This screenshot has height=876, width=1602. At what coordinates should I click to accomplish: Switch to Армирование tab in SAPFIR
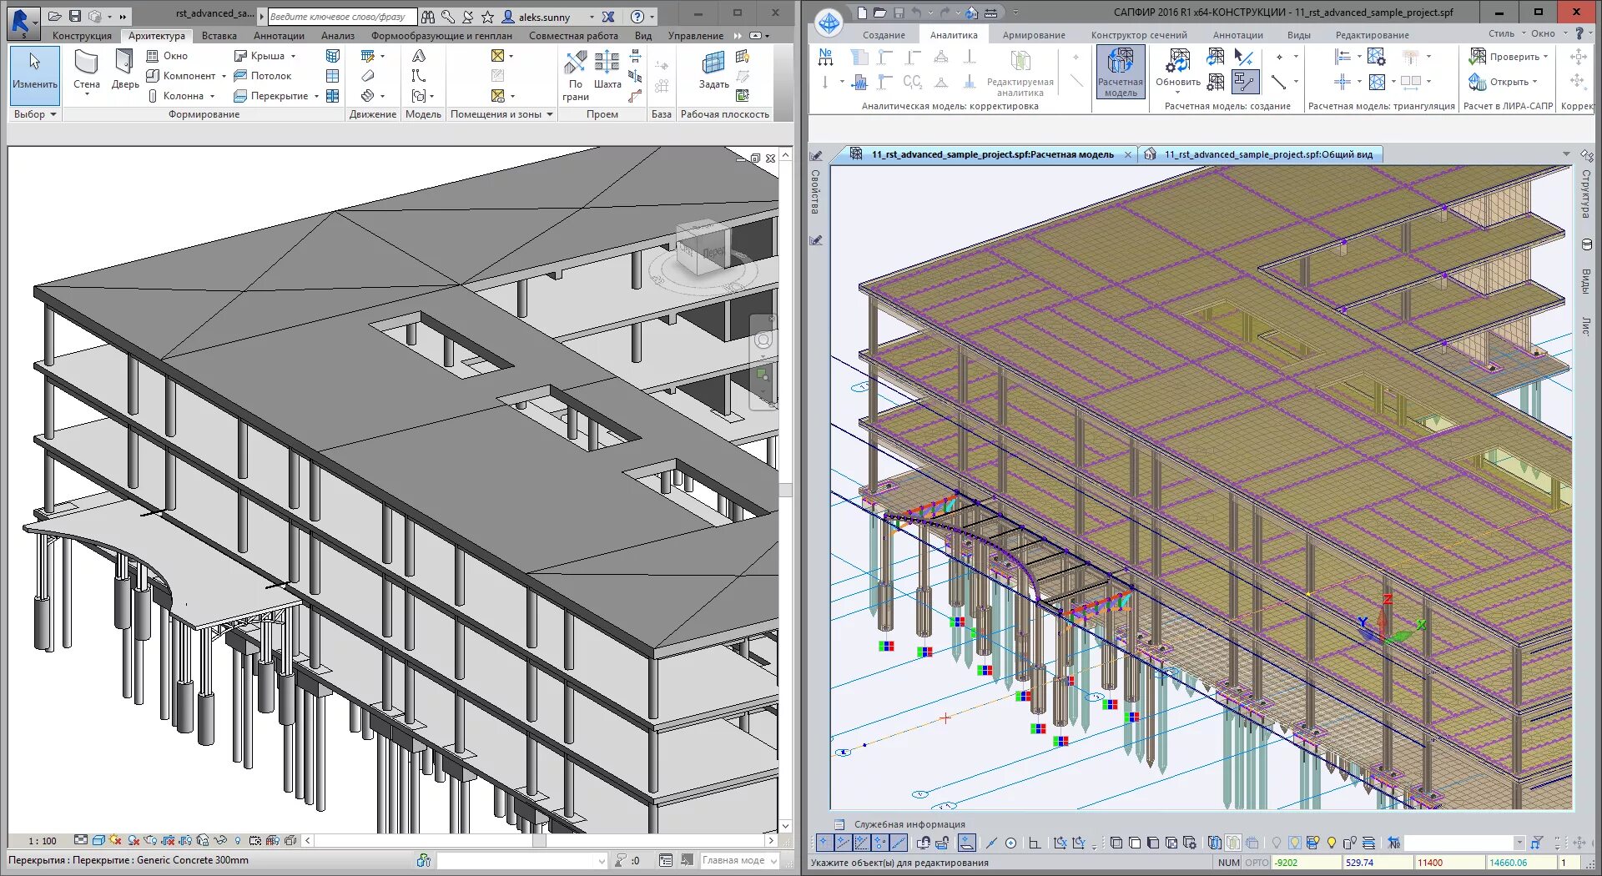coord(1034,35)
